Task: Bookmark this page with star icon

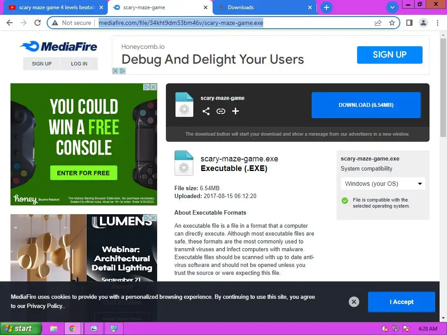Action: click(x=392, y=23)
